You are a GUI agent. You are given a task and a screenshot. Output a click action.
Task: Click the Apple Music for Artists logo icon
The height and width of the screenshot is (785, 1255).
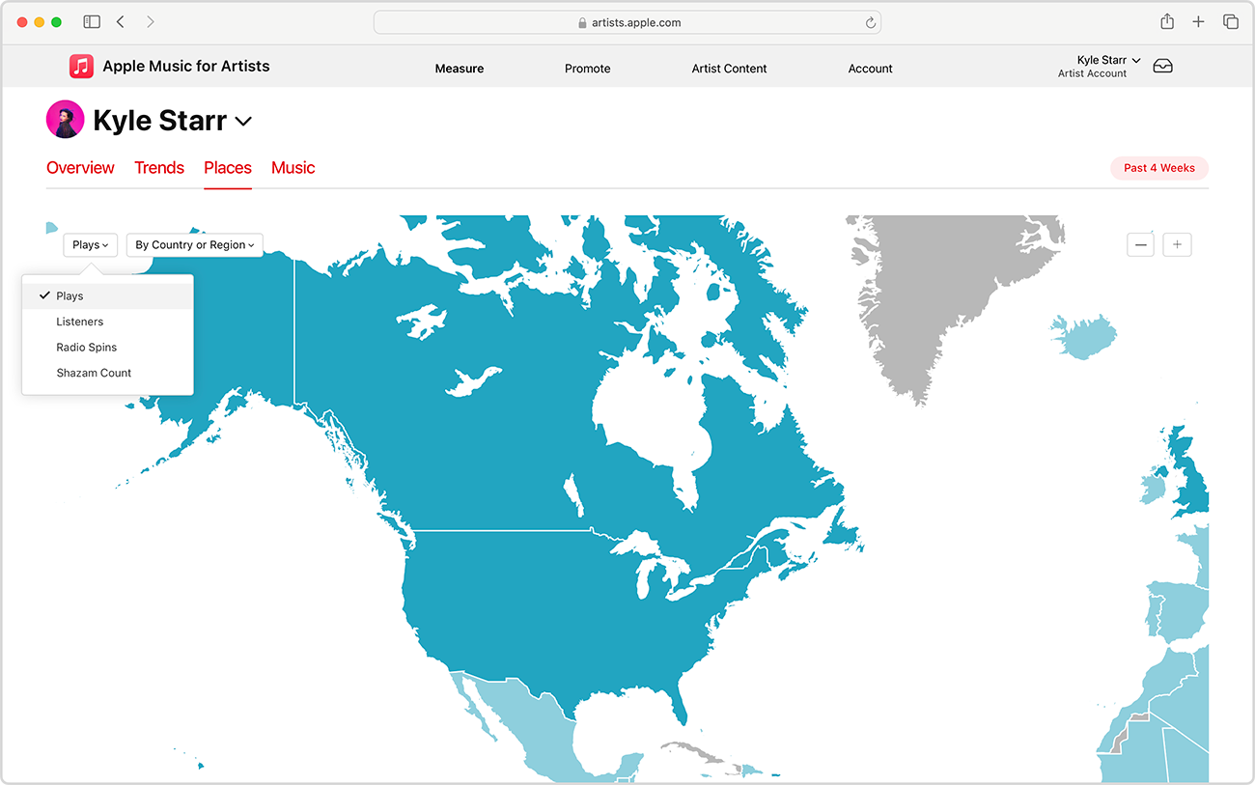point(81,67)
